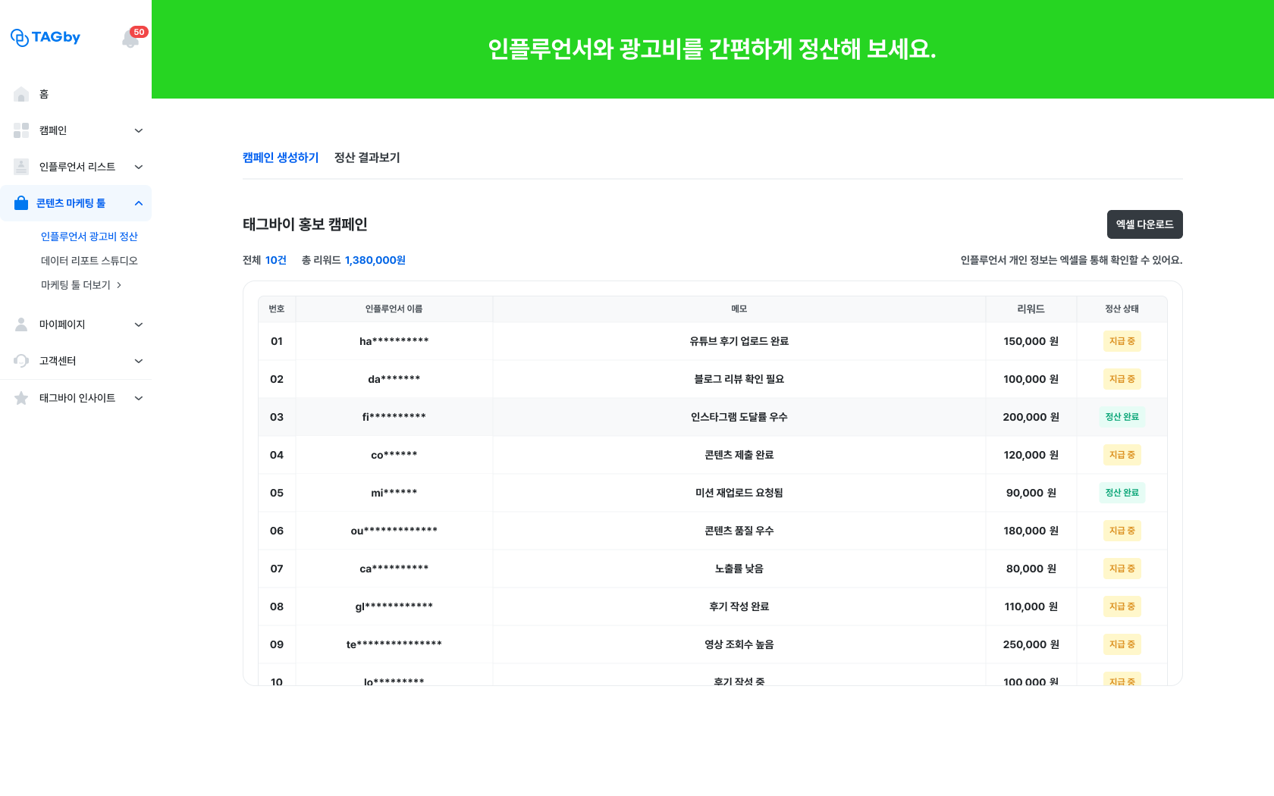
Task: Click reward 250,000 원 in row 09
Action: click(1031, 644)
